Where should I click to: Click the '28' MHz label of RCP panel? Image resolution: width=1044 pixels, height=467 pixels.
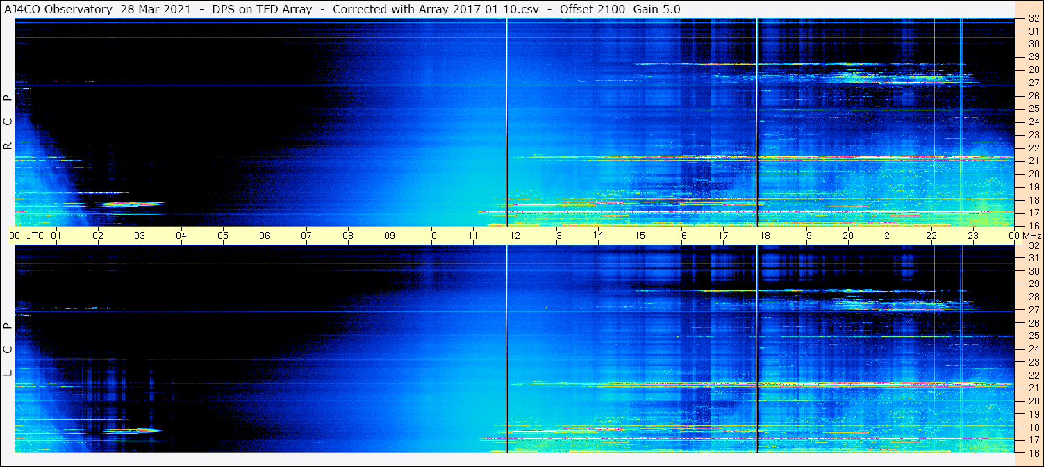pyautogui.click(x=1033, y=70)
